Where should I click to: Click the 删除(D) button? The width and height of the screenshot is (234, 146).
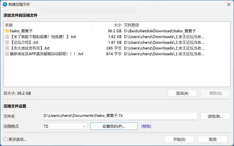[x=216, y=93]
